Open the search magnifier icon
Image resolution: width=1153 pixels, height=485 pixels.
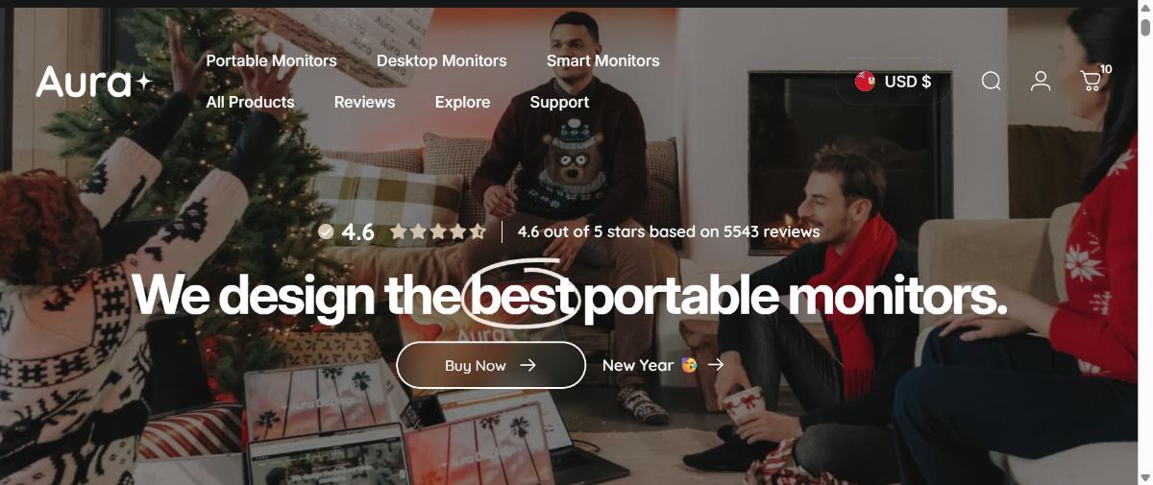click(x=991, y=81)
